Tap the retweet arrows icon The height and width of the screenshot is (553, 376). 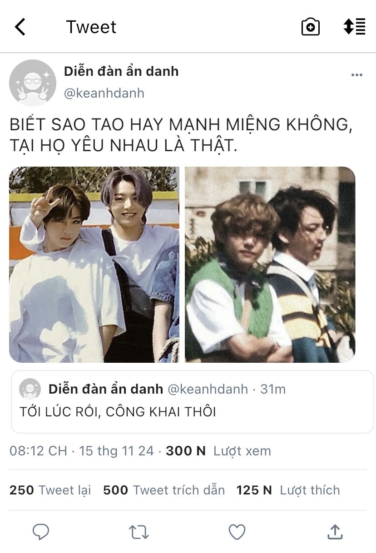139,532
